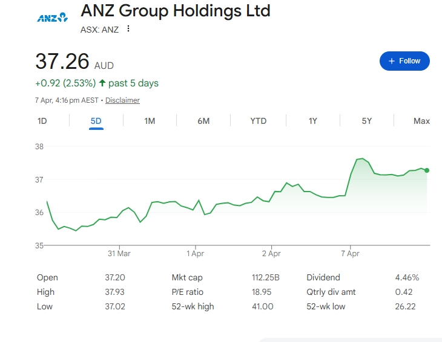442x342 pixels.
Task: Select the 5D range tab
Action: coord(96,121)
